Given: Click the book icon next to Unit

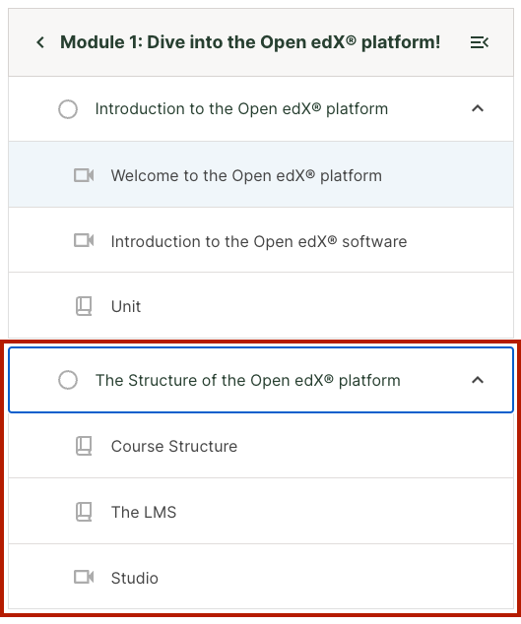Looking at the screenshot, I should (84, 306).
